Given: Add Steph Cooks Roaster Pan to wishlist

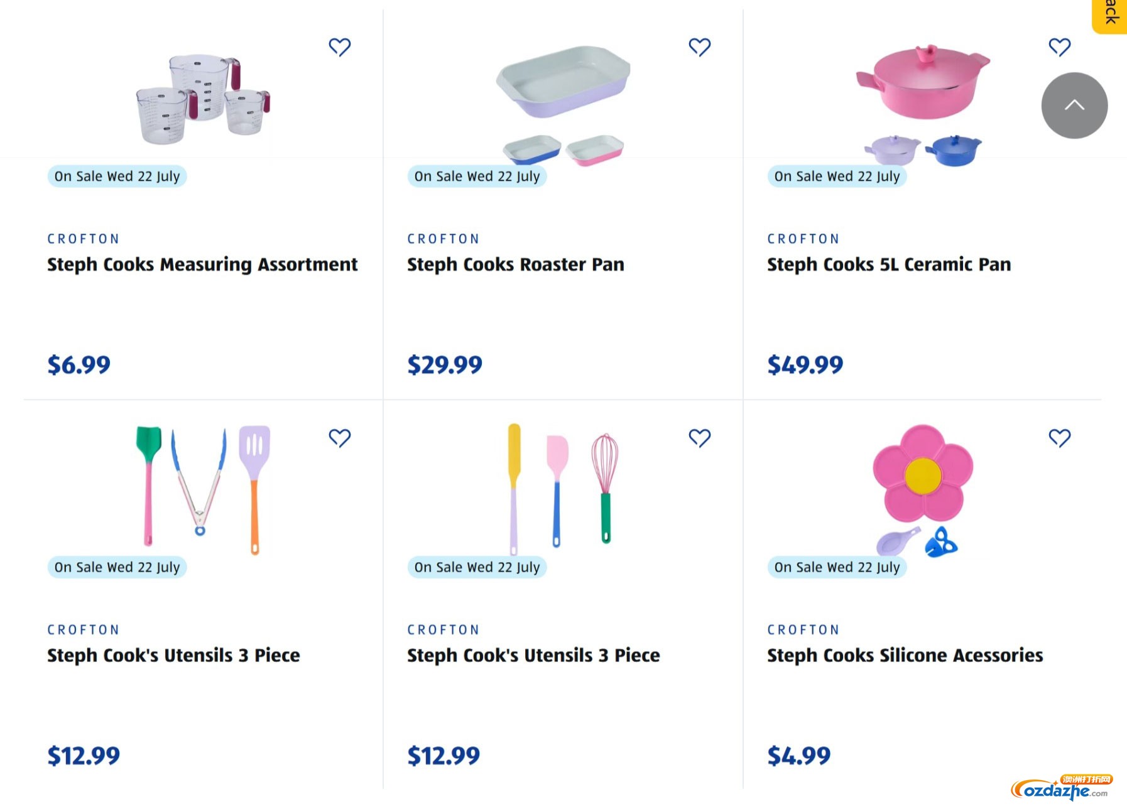Looking at the screenshot, I should (x=700, y=47).
